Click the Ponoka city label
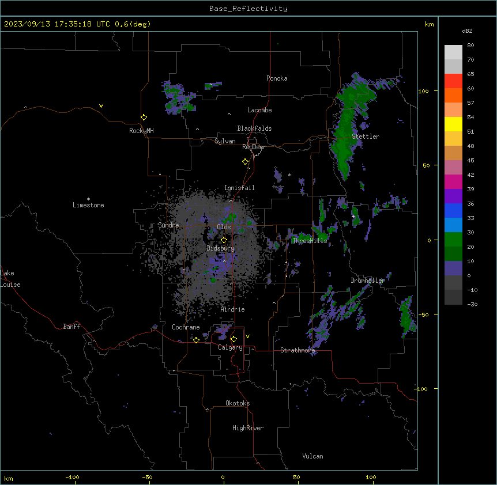Viewport: 497px width, 485px height. [277, 78]
